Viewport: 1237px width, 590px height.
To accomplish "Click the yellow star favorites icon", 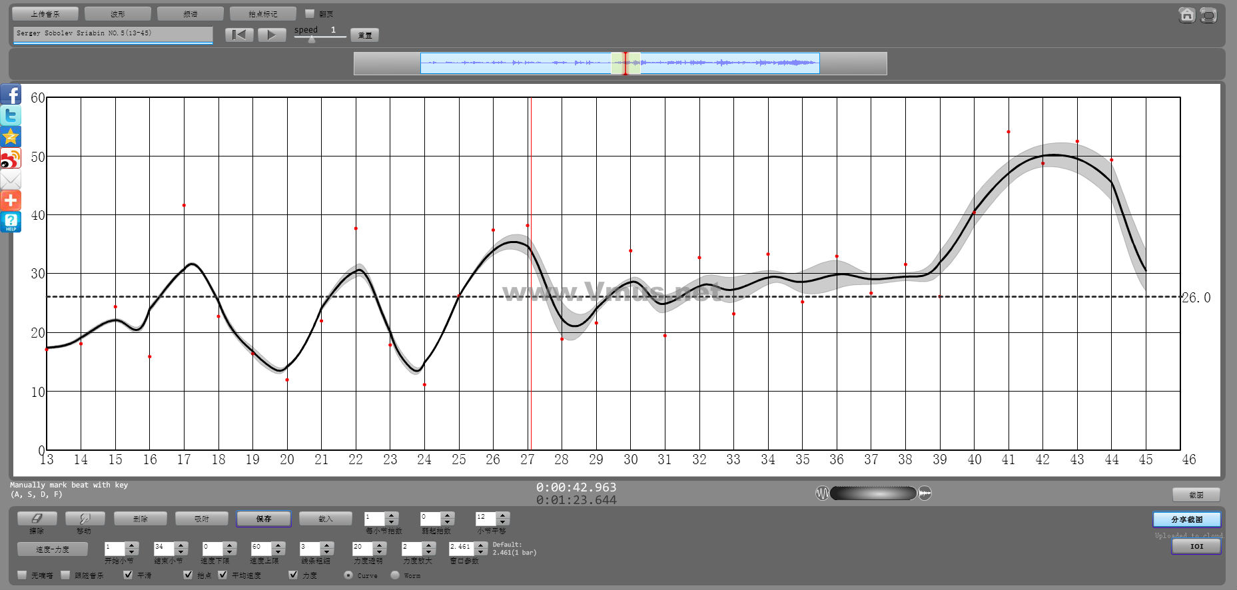I will point(11,137).
